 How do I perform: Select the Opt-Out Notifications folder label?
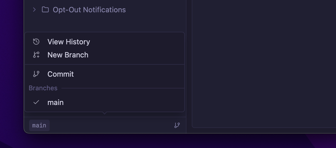click(x=89, y=10)
